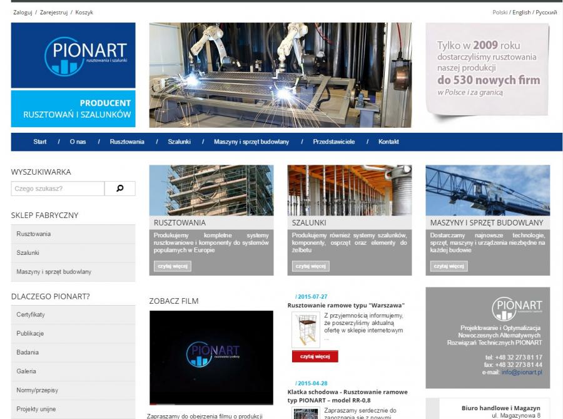This screenshot has width=563, height=419.
Task: Click the crane photo of the Maszyny card
Action: [x=487, y=190]
